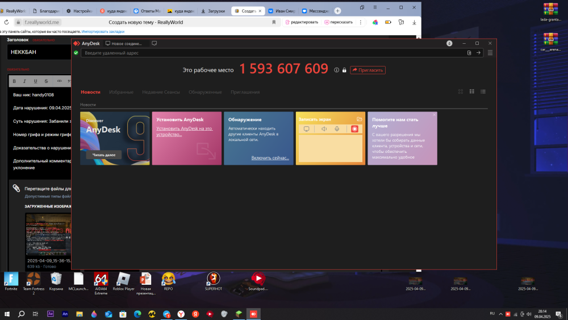Switch to the Настройки browser tab

click(79, 11)
